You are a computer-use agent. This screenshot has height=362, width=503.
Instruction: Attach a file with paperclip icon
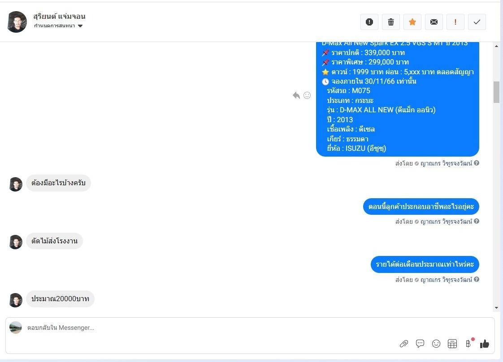(403, 344)
